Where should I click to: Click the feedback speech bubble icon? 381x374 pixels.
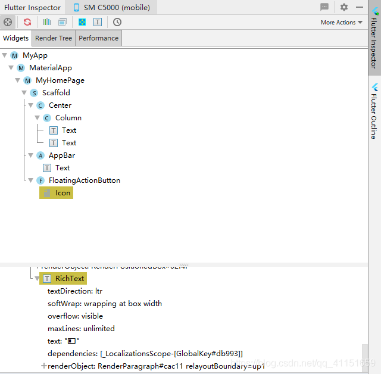coord(324,7)
